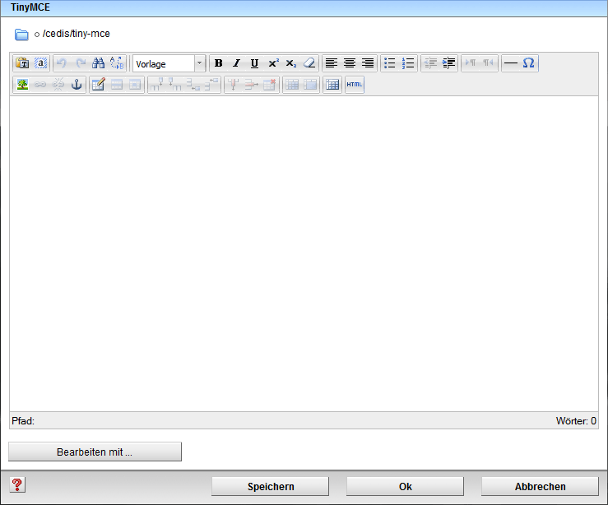Open table cell properties icon
This screenshot has width=608, height=505.
point(135,85)
